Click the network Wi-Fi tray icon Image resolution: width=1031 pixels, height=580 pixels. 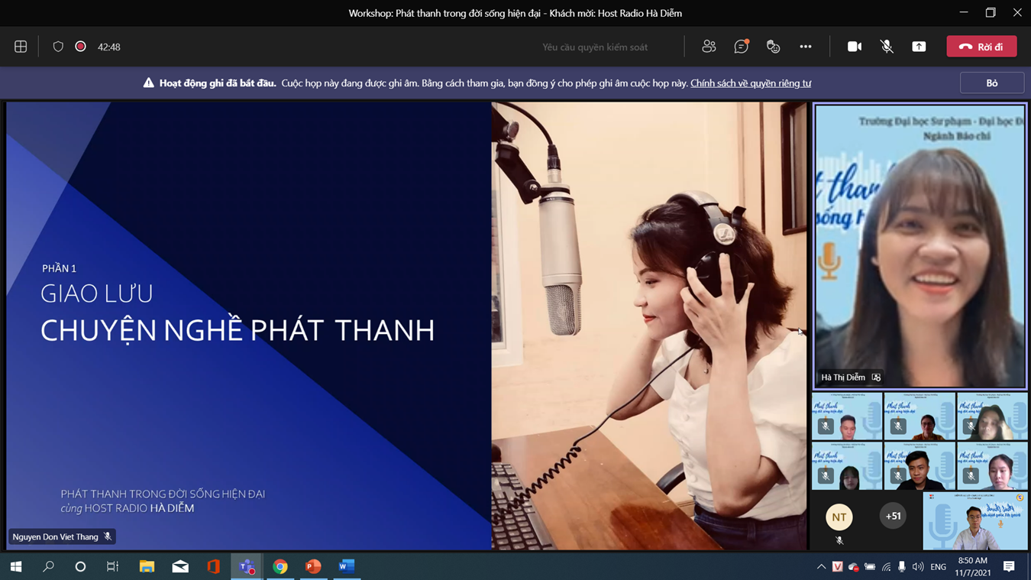(x=886, y=567)
